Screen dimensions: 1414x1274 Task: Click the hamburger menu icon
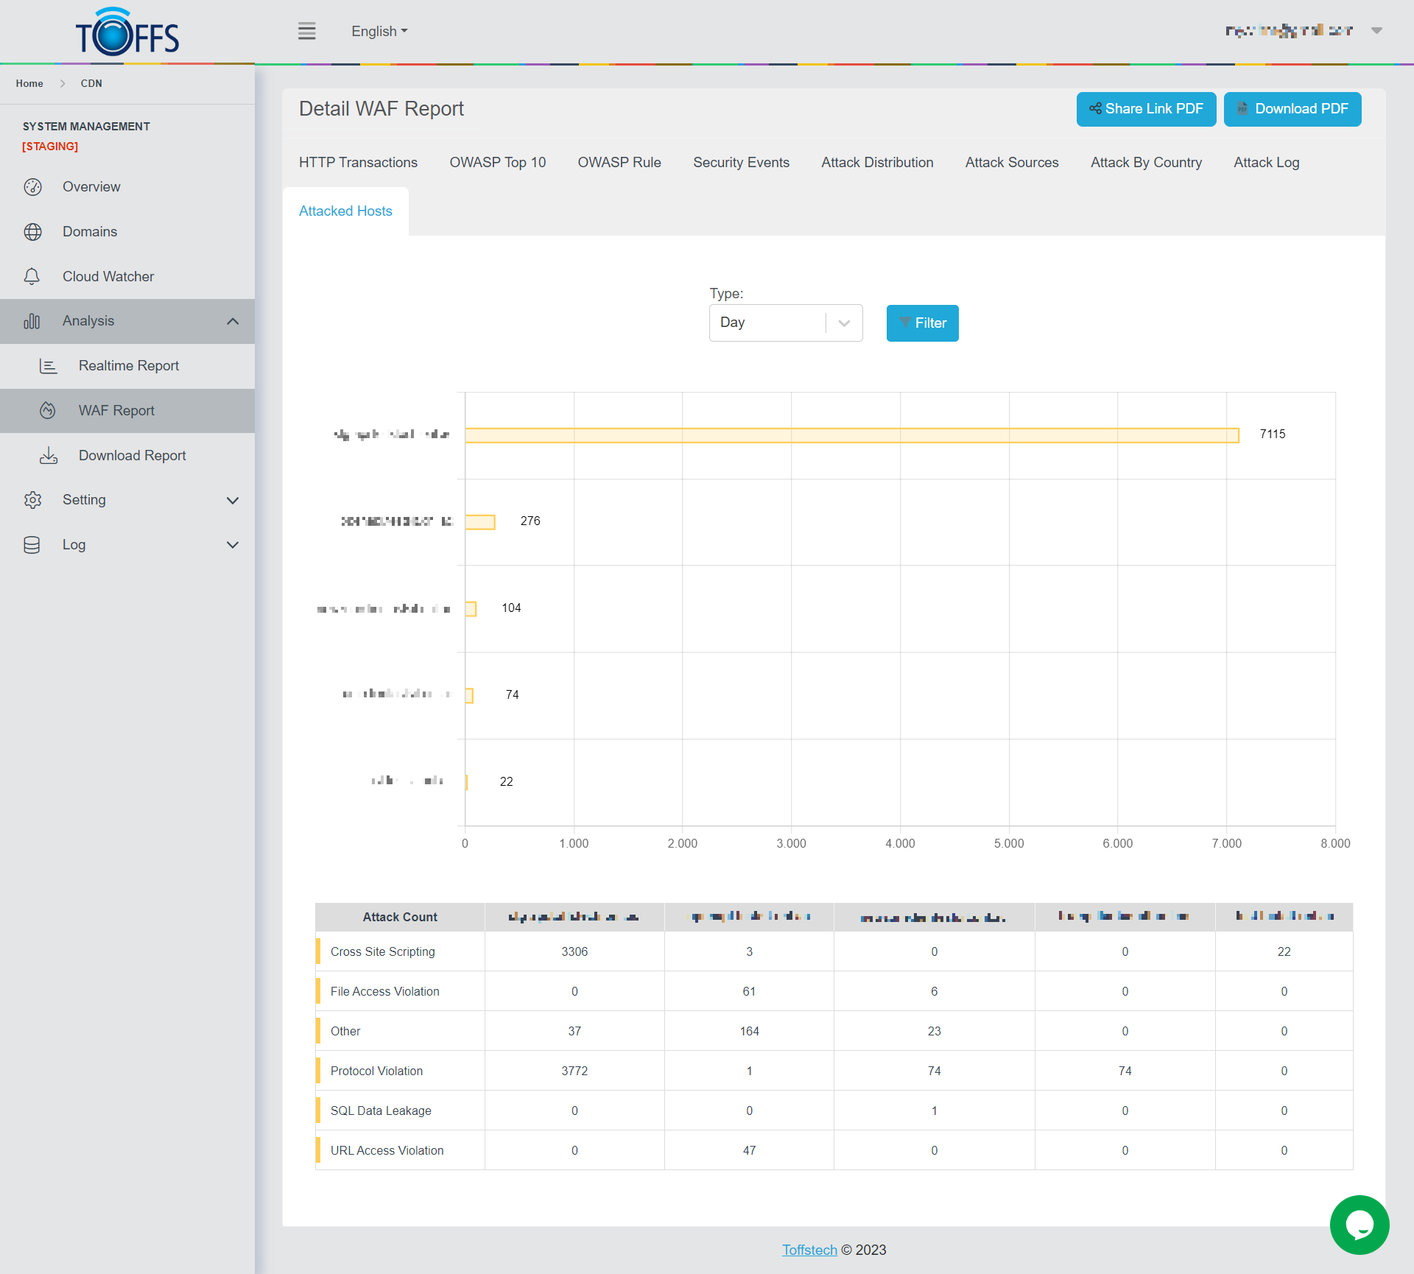306,31
